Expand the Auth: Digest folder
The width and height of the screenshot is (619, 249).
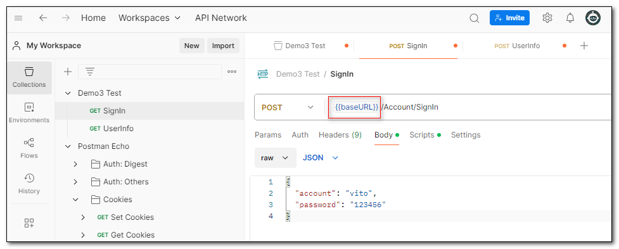point(75,164)
